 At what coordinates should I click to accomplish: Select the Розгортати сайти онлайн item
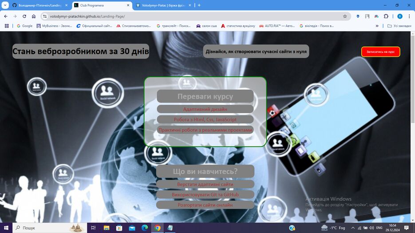click(205, 205)
